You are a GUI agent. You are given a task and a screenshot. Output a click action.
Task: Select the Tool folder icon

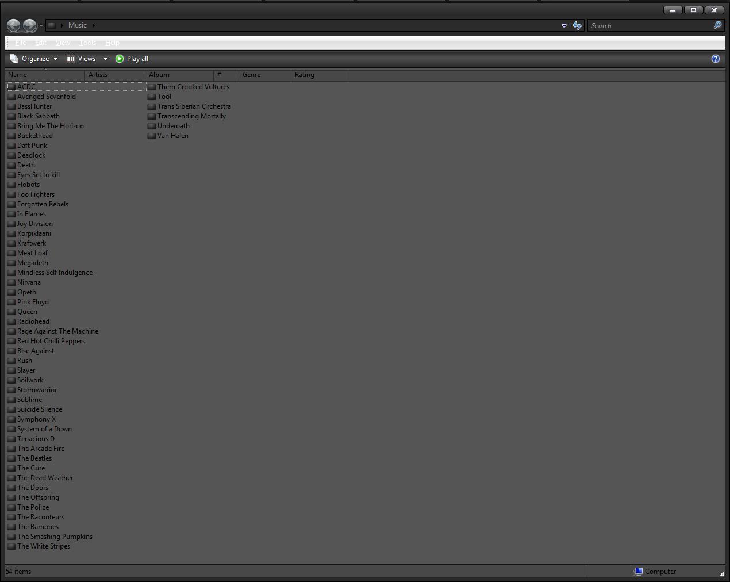[x=152, y=97]
